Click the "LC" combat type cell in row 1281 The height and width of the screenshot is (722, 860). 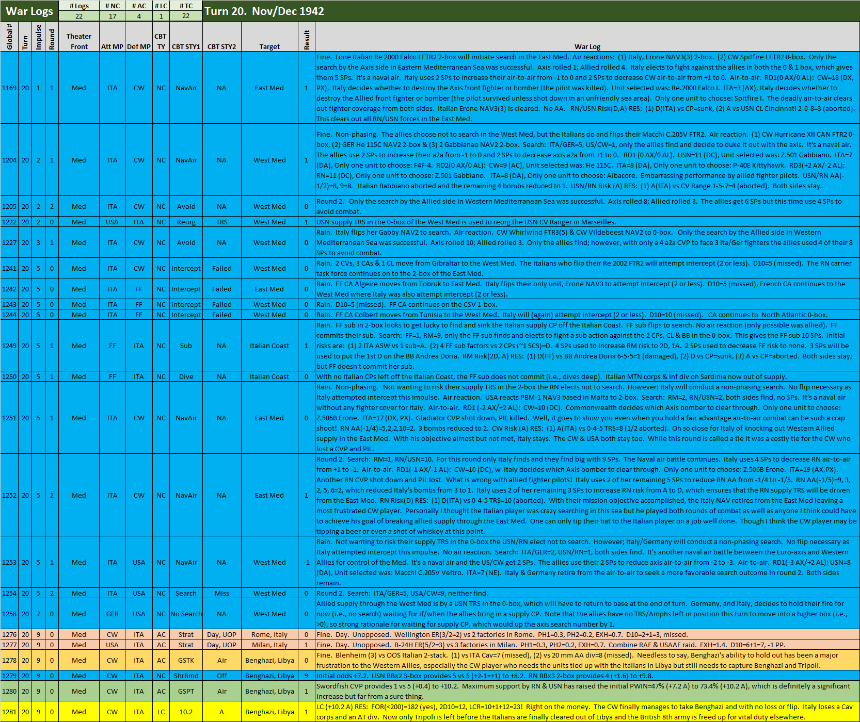coord(161,712)
